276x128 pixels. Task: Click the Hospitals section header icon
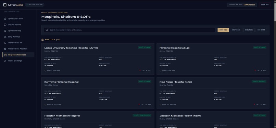42,40
